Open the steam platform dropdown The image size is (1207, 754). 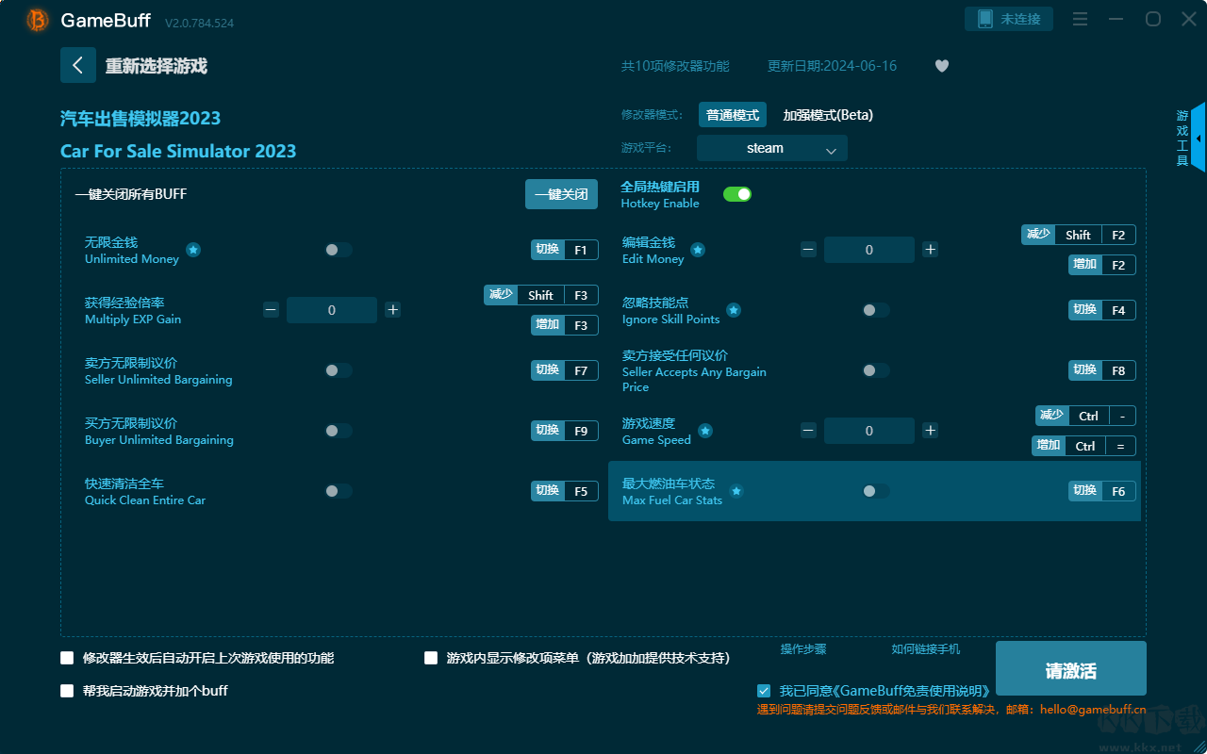[x=772, y=148]
